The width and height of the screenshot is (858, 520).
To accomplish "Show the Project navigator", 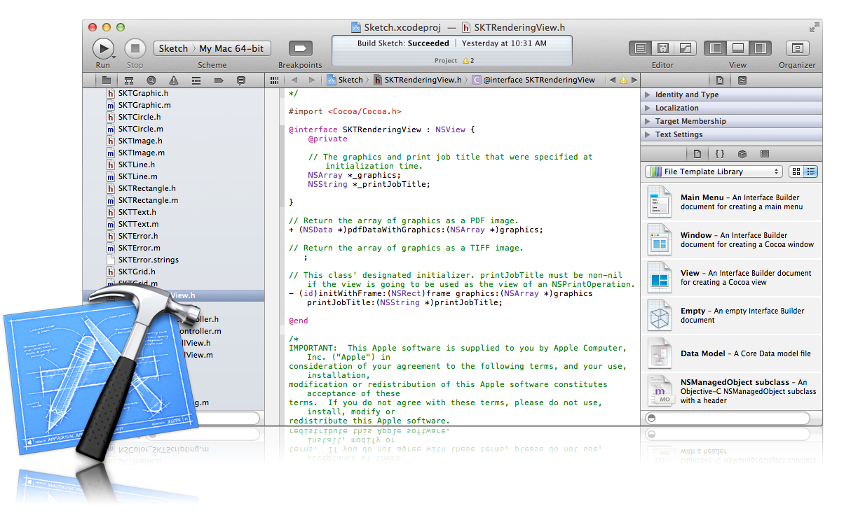I will coord(106,80).
